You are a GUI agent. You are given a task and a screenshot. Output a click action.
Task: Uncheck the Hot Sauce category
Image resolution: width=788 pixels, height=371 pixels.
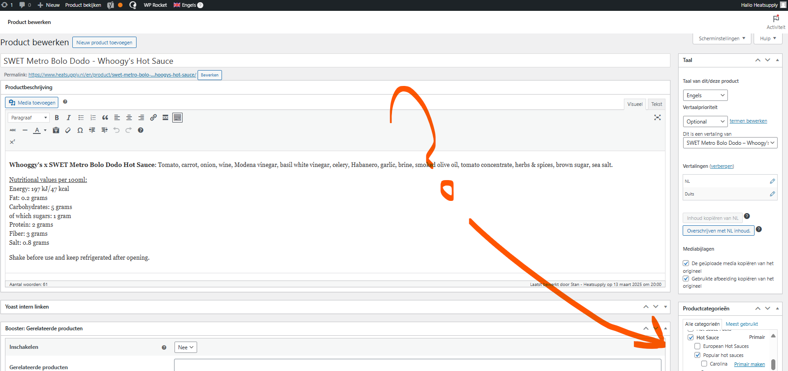coord(691,338)
